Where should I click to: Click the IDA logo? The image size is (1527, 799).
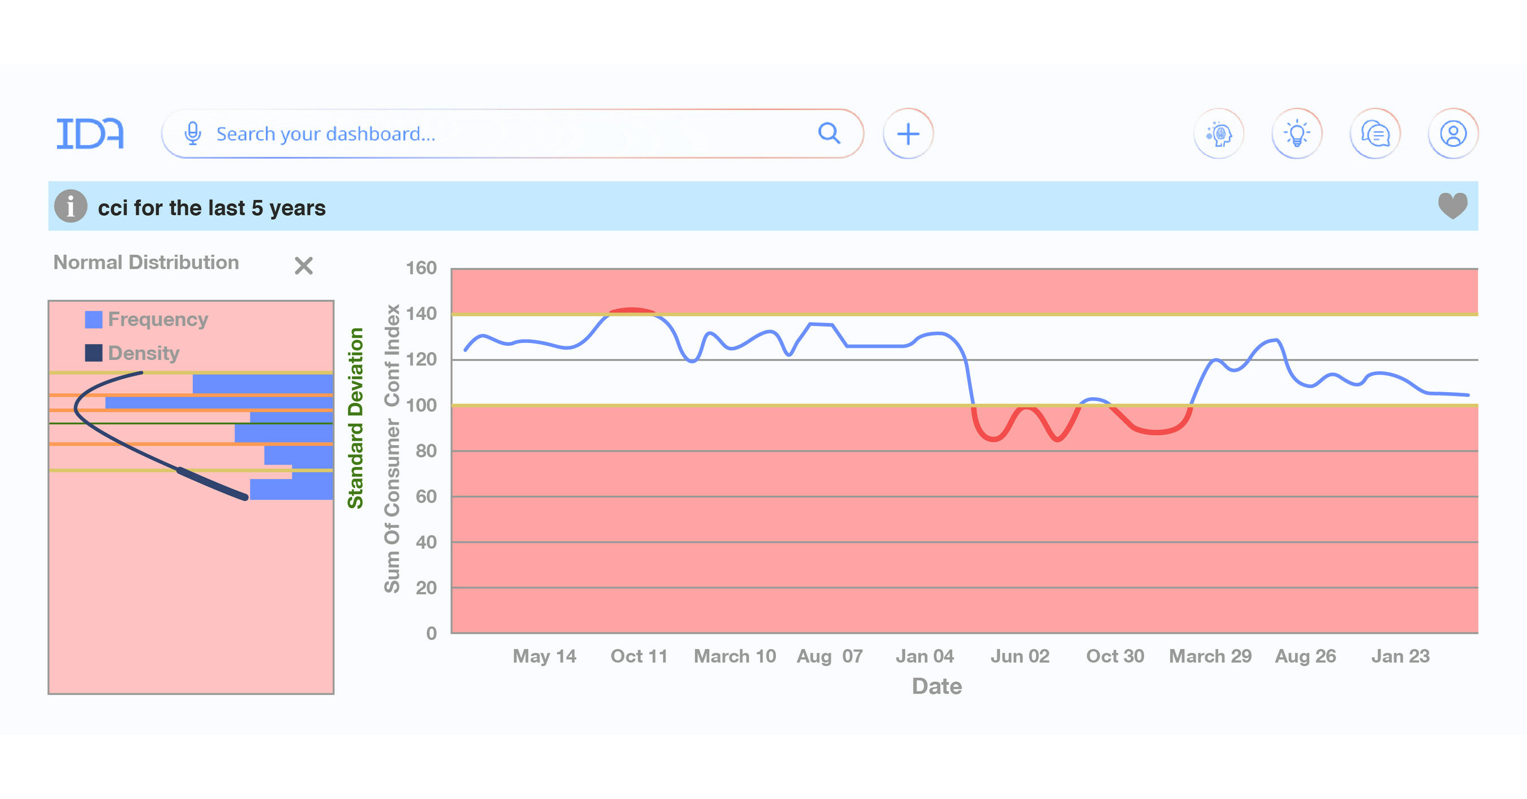click(x=91, y=133)
